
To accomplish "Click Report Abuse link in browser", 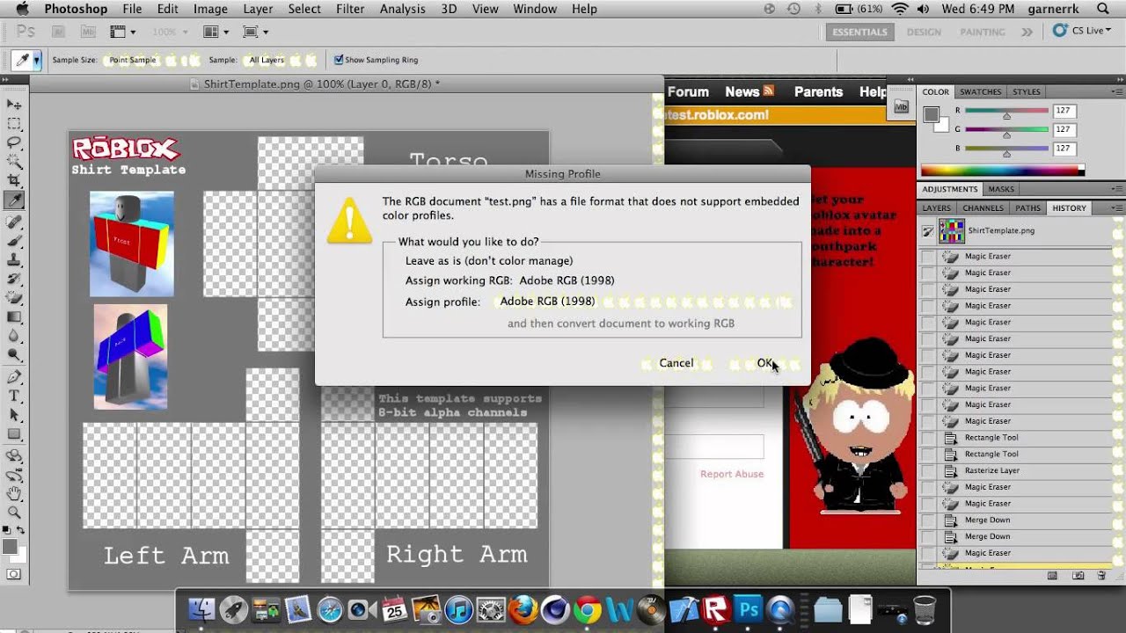I will click(x=732, y=474).
